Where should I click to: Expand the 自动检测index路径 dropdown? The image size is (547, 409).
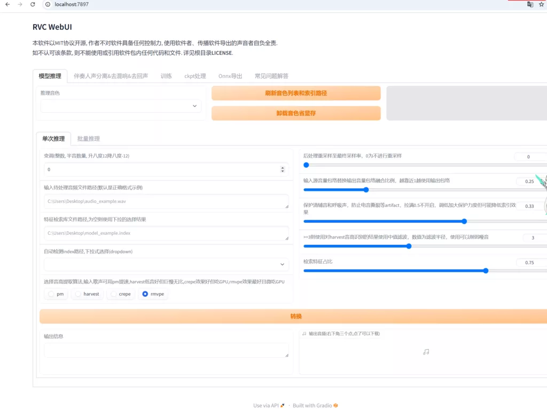pyautogui.click(x=166, y=264)
